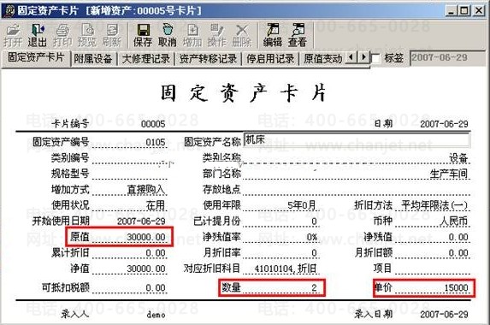
Task: Click the 单价 value 15000
Action: tap(456, 288)
